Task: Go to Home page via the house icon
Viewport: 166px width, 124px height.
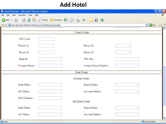Action: (34, 20)
